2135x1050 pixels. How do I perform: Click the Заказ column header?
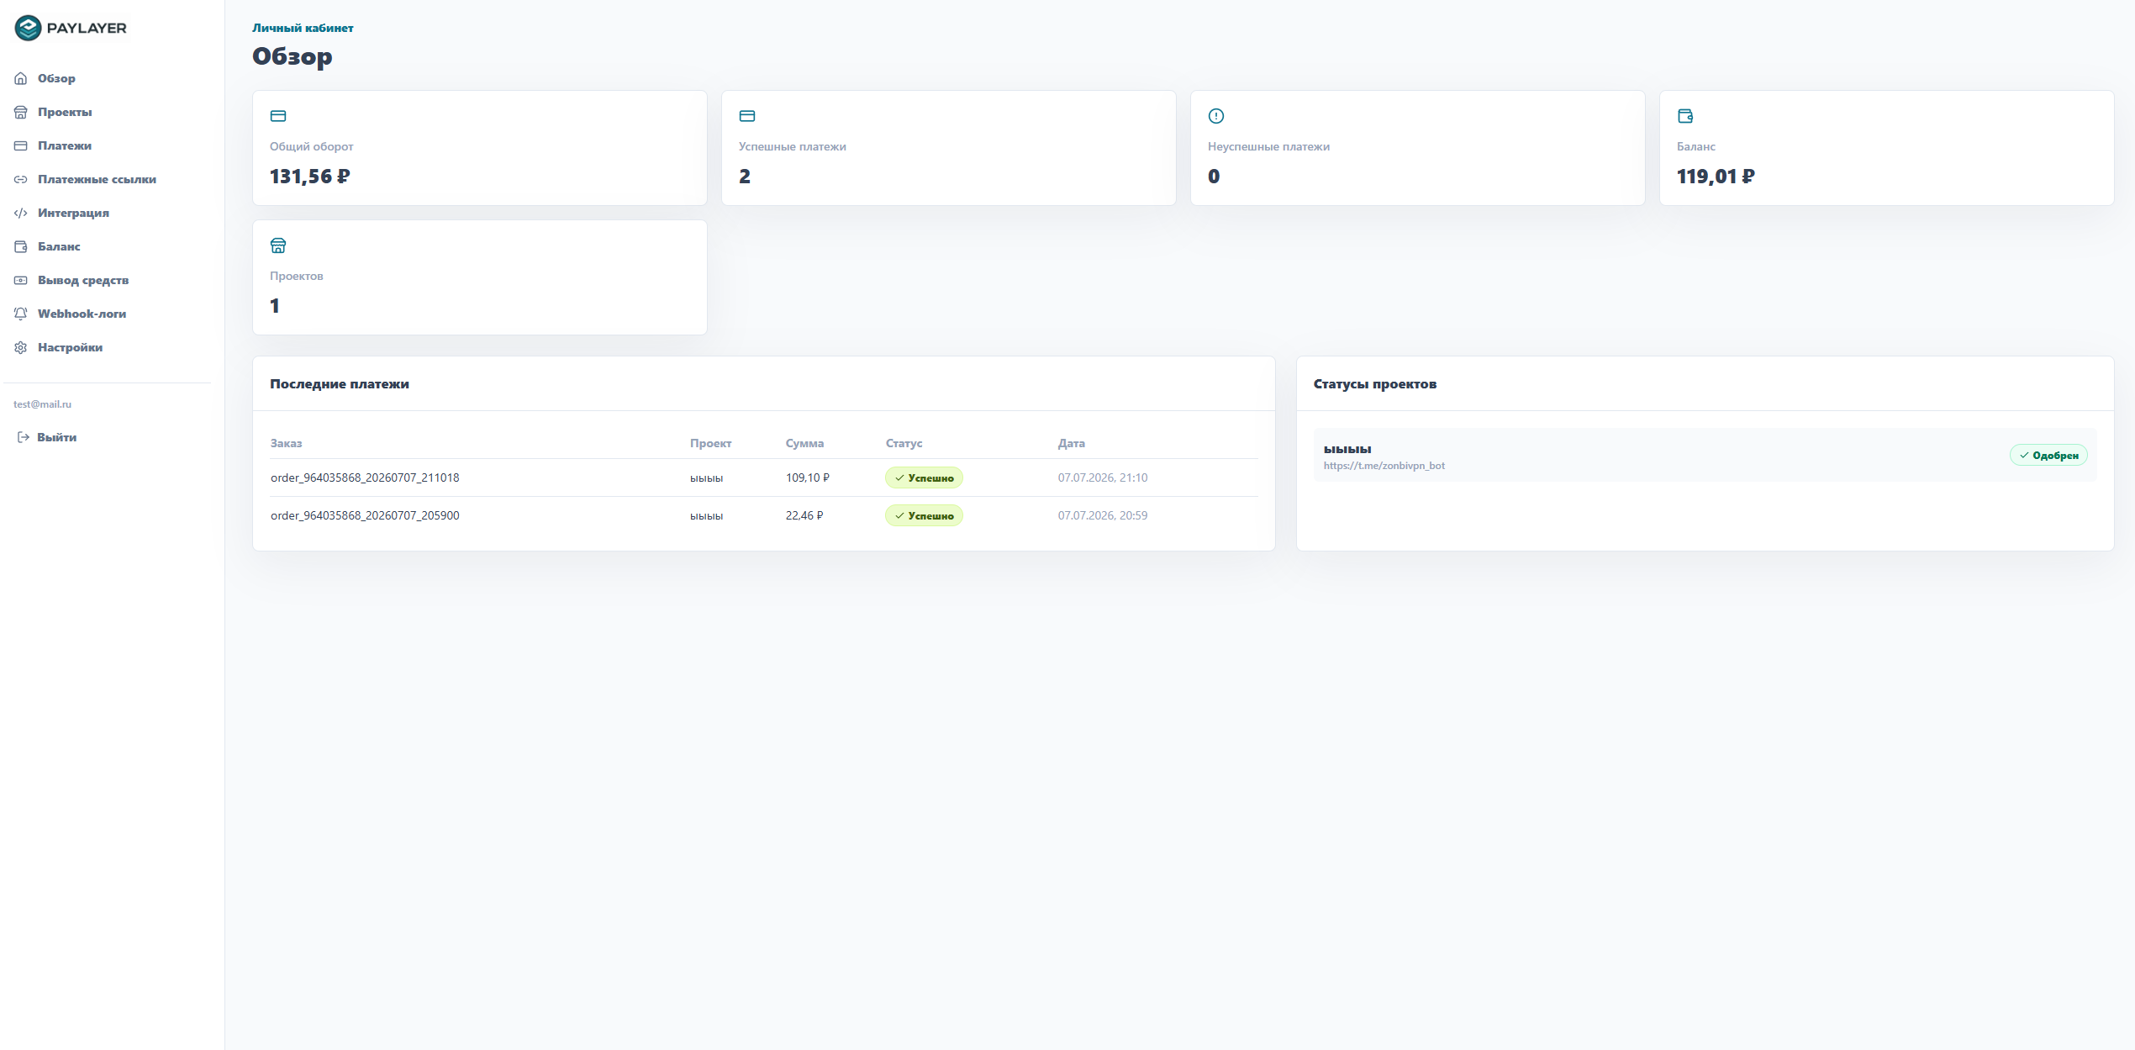286,443
